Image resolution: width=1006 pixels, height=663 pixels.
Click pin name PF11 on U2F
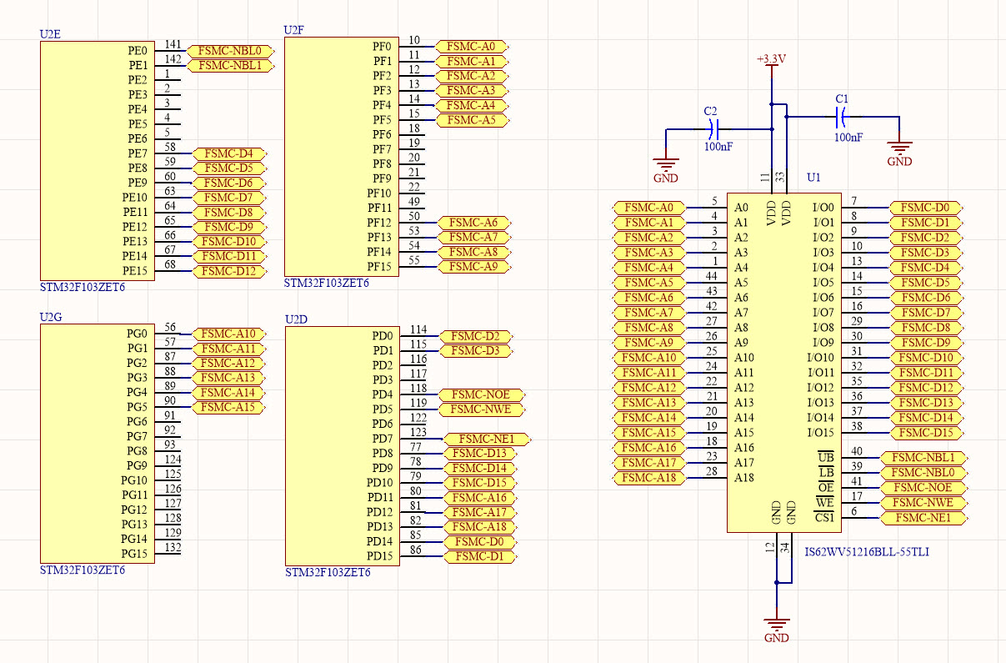tap(379, 208)
